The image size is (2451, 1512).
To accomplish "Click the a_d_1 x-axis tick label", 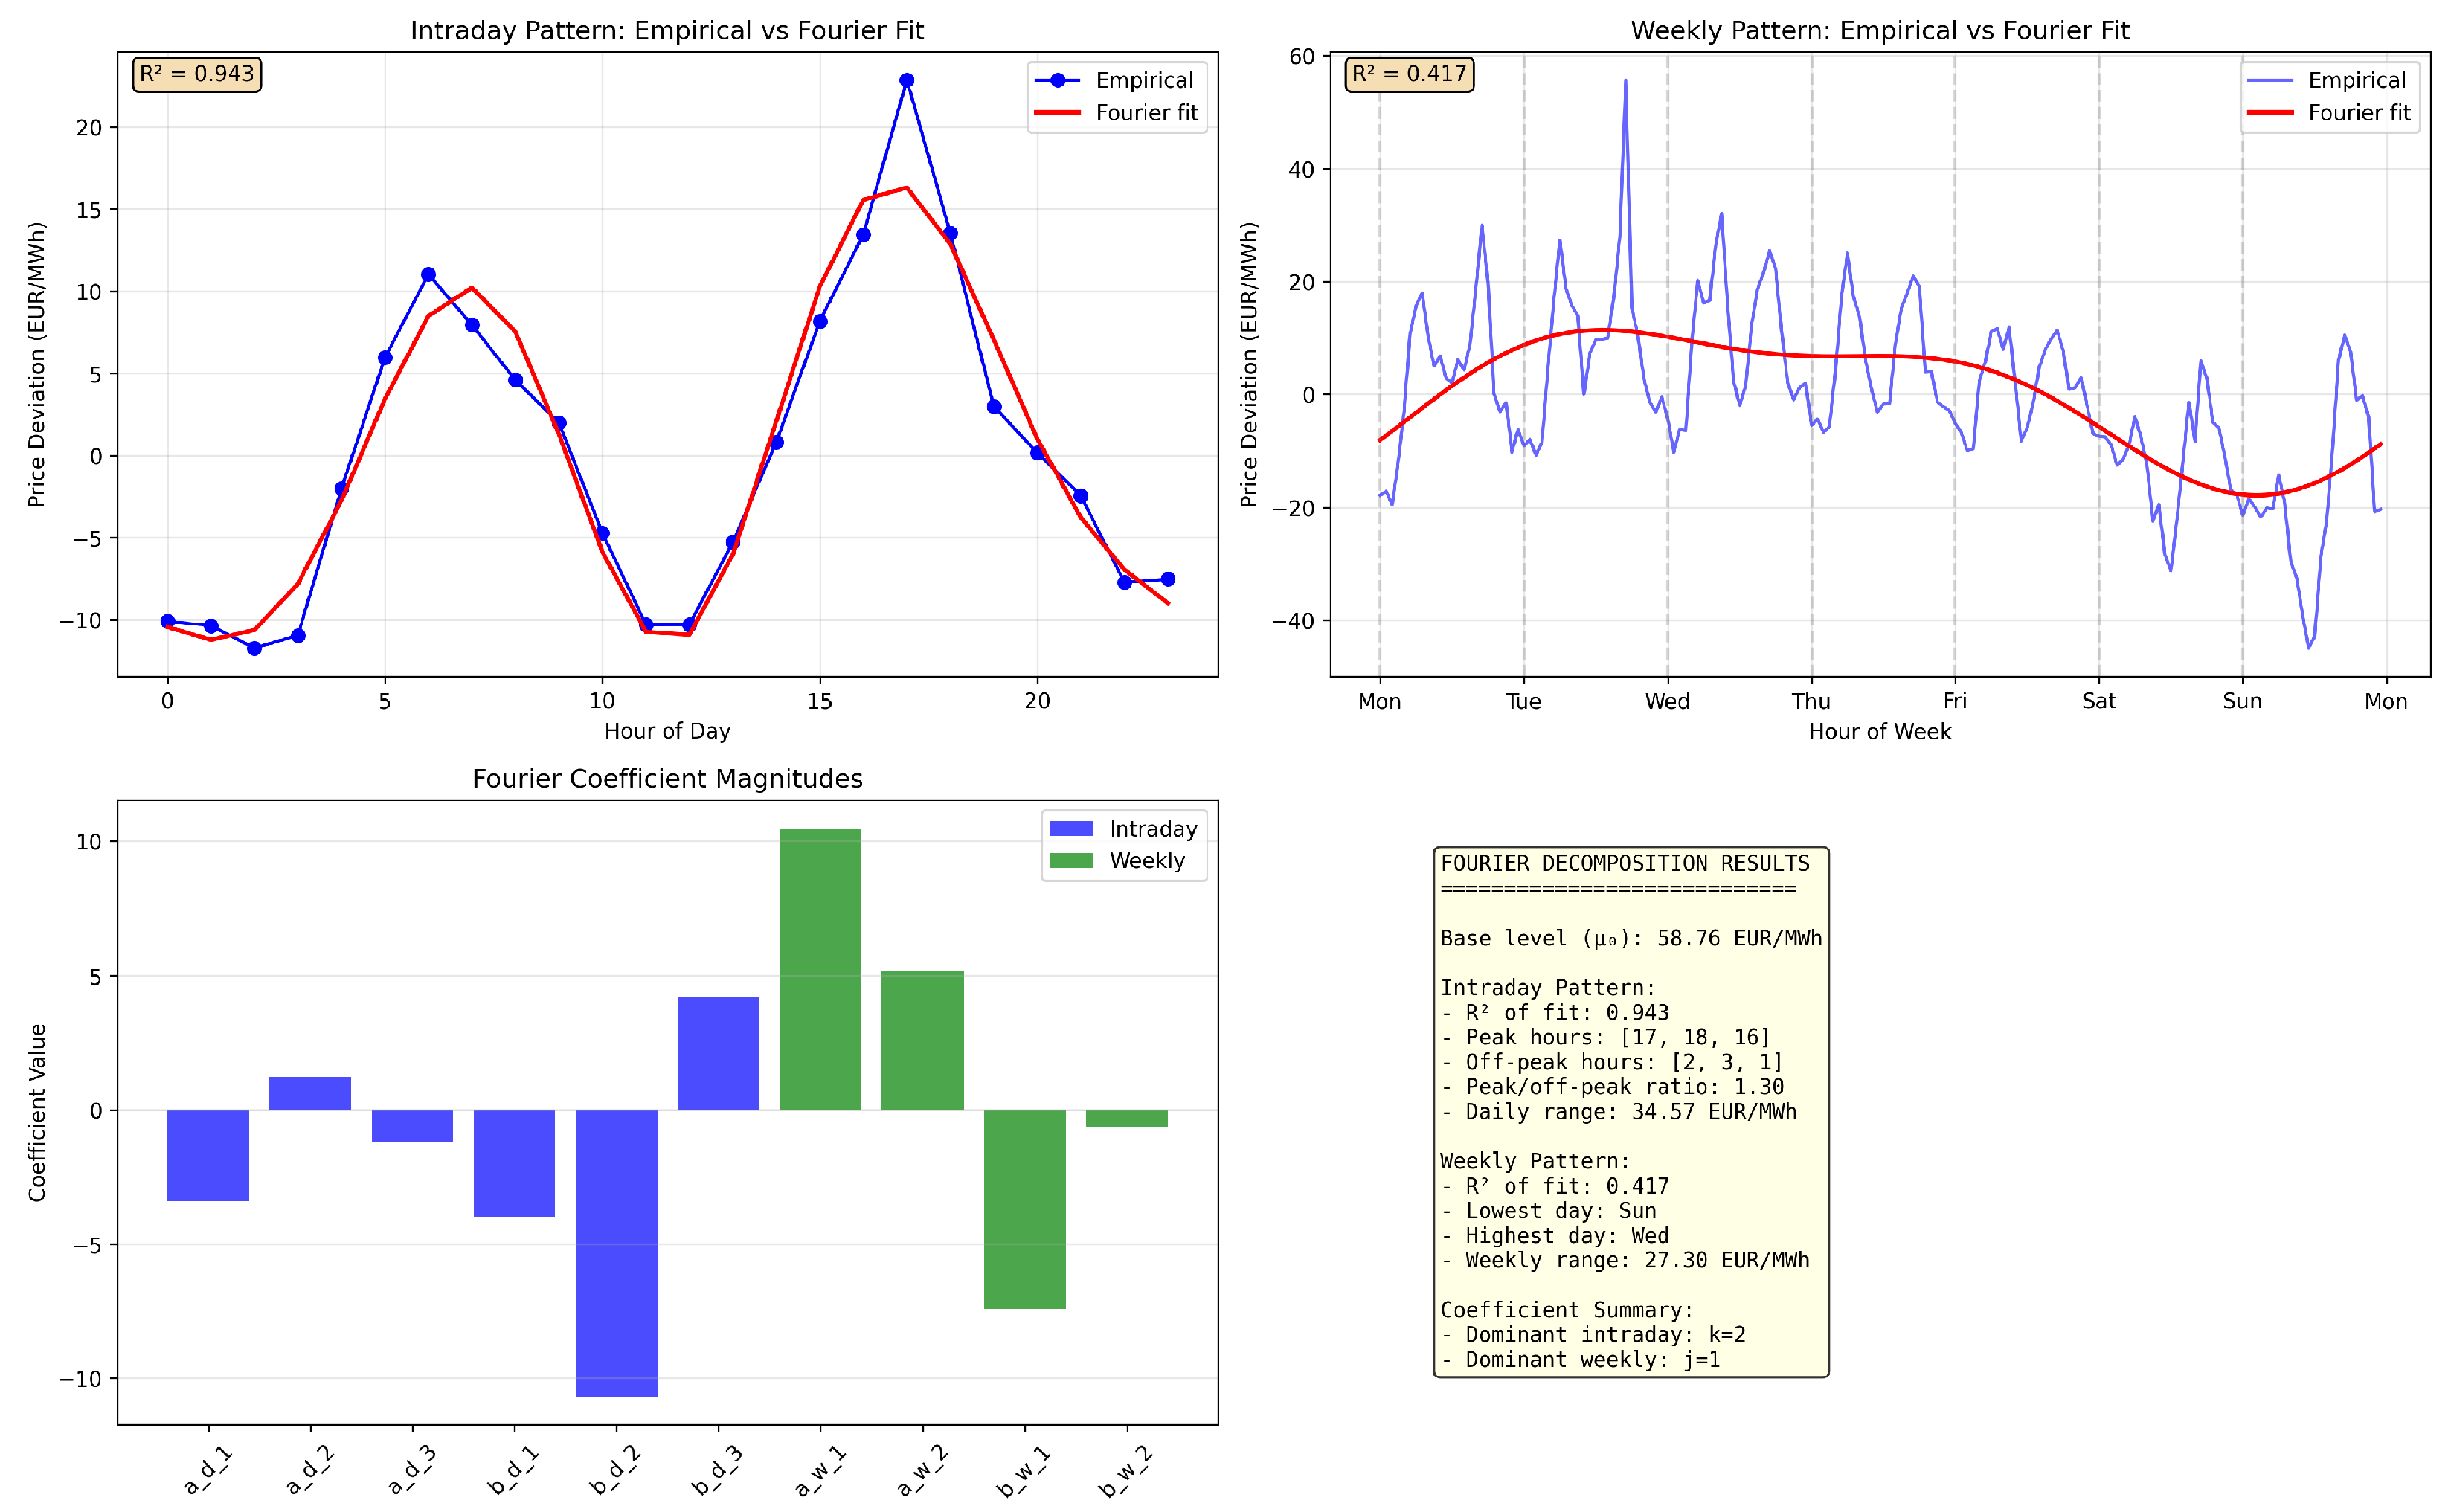I will point(208,1470).
